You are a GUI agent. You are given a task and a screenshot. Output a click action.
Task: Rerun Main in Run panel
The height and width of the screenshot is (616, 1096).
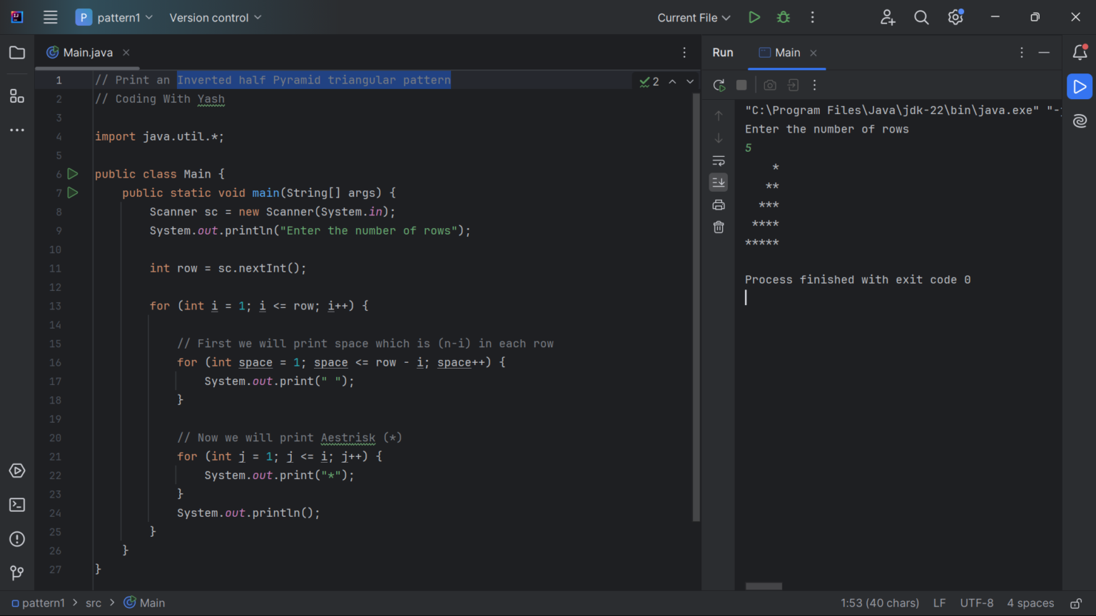tap(719, 85)
